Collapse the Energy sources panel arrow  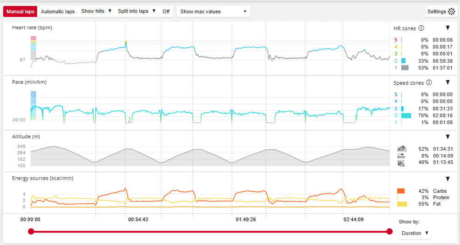point(448,179)
